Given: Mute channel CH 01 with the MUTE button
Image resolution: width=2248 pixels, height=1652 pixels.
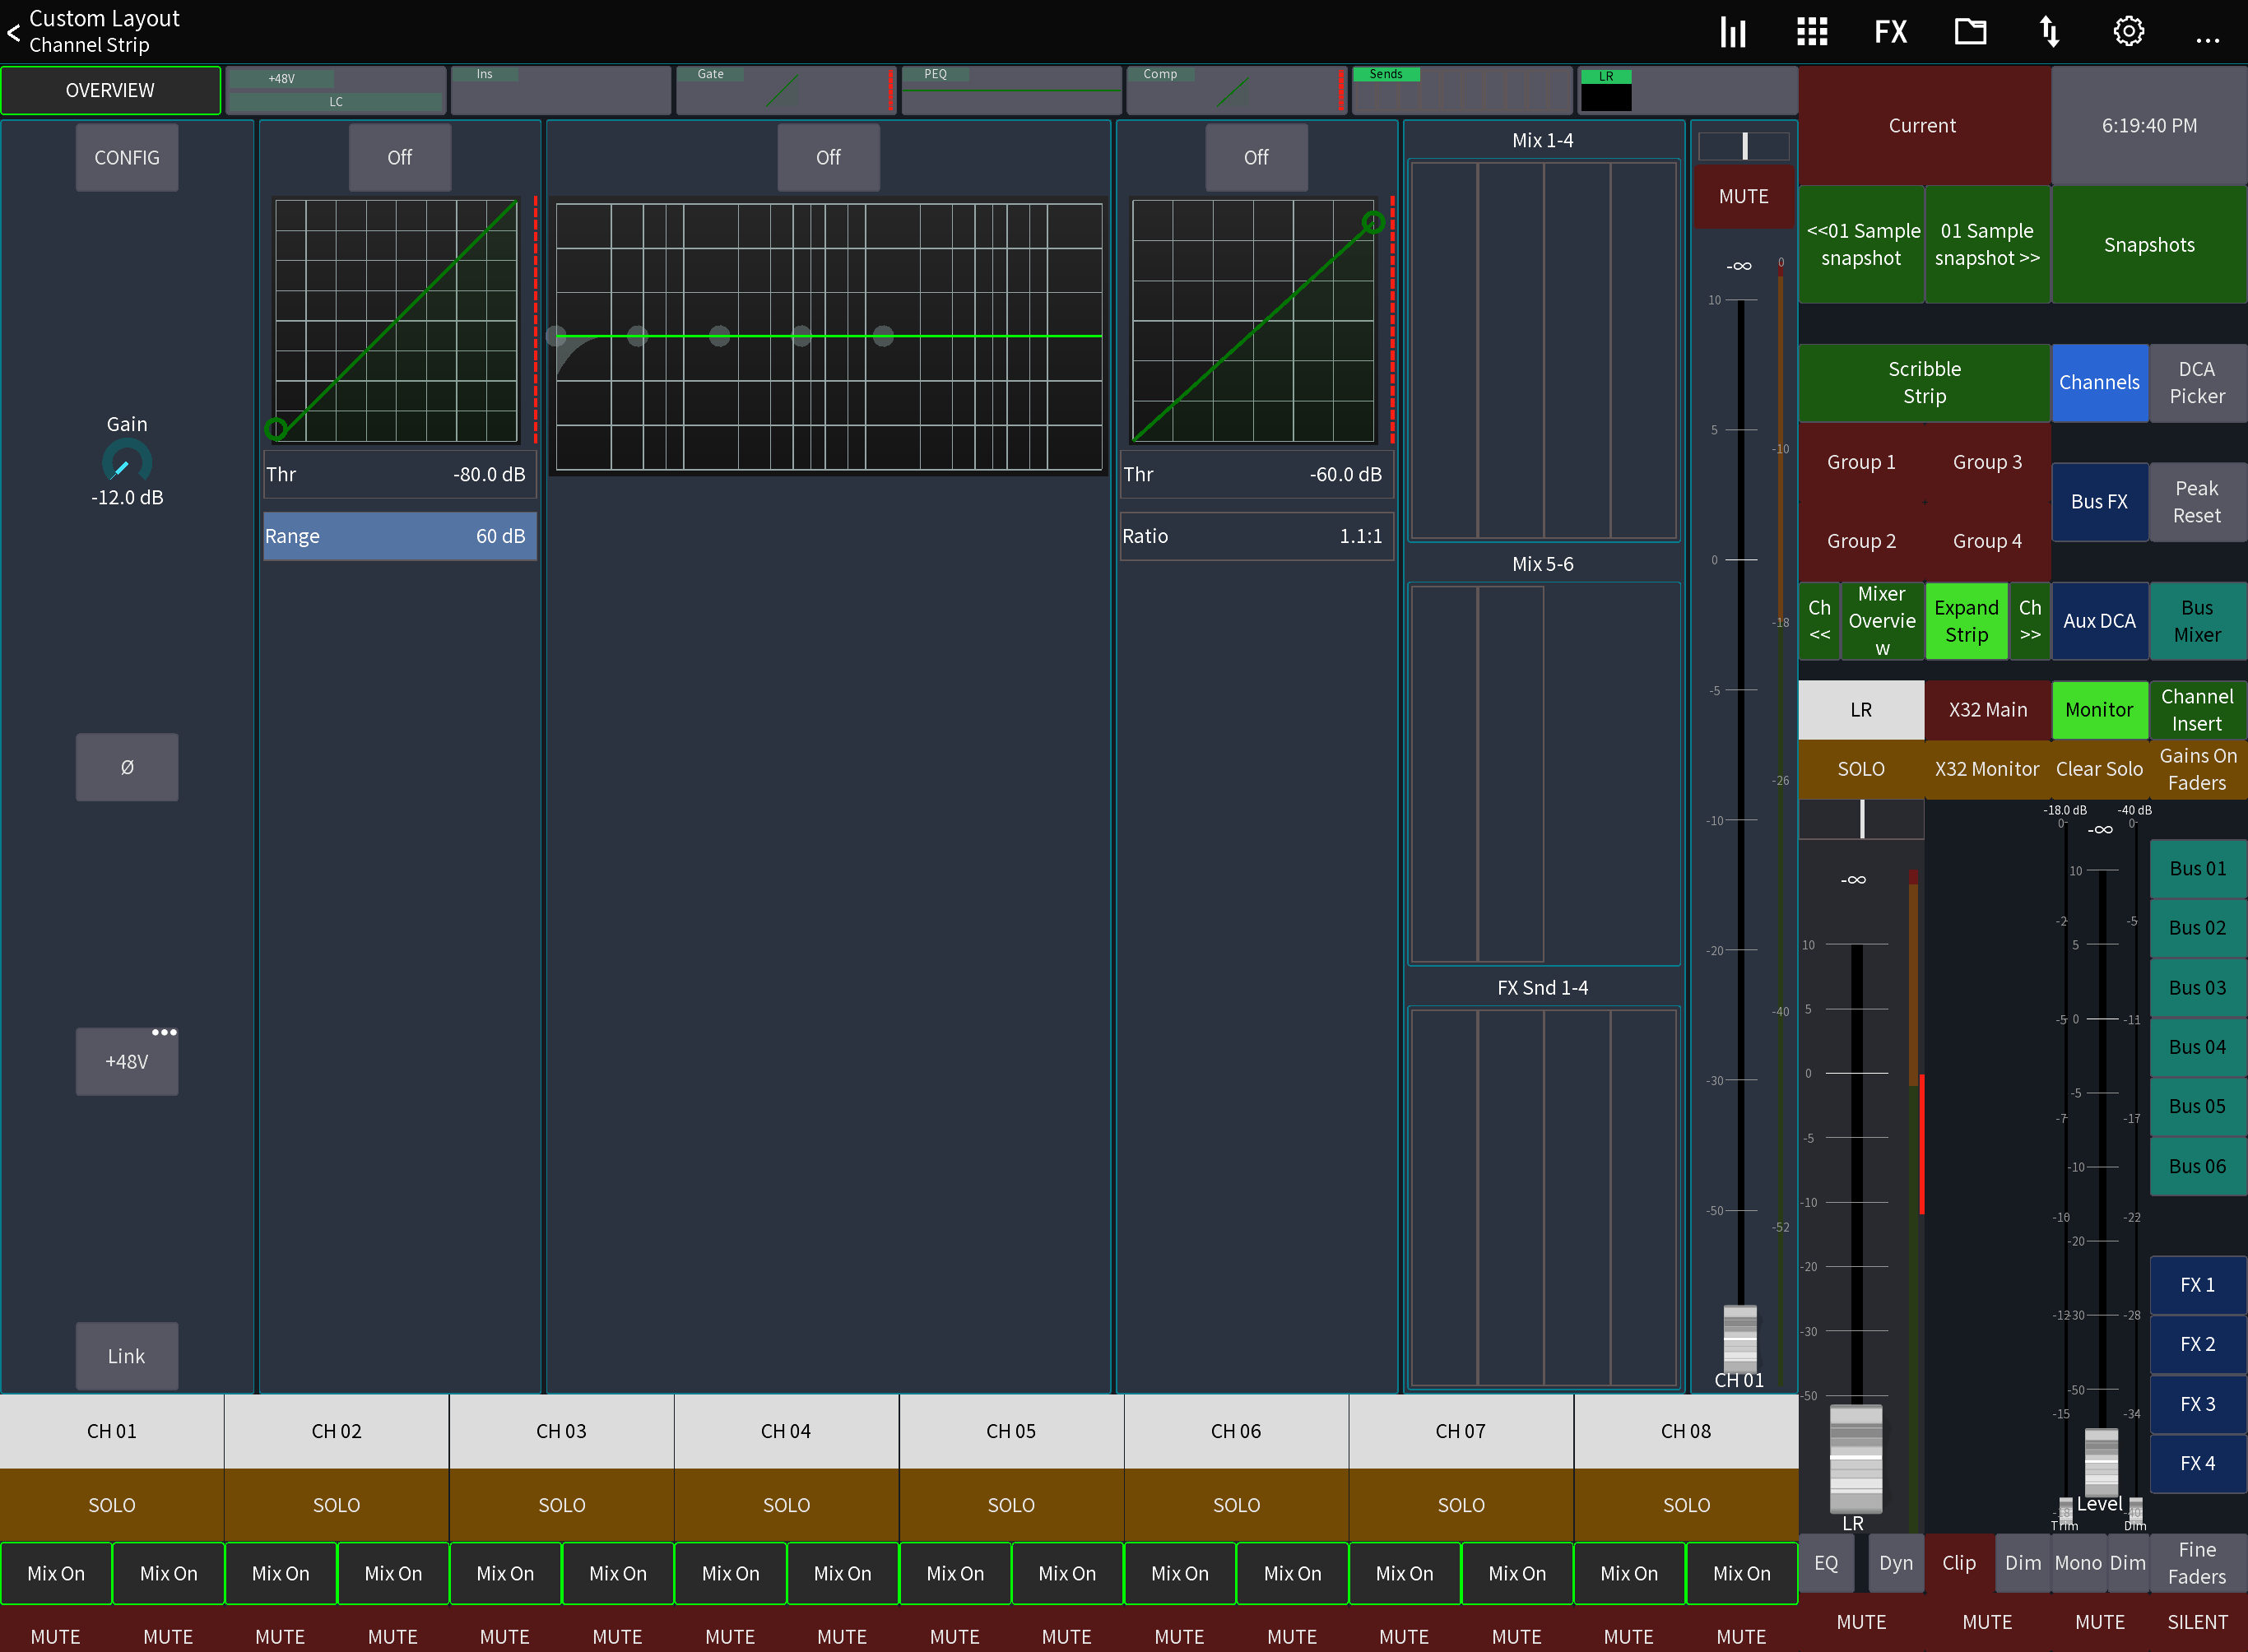Looking at the screenshot, I should tap(1743, 197).
